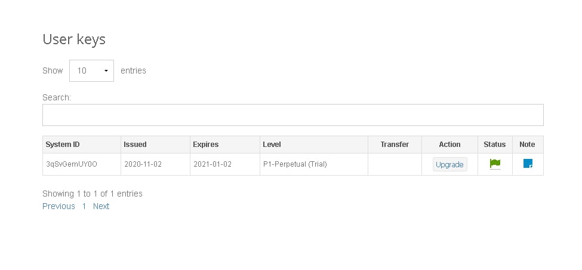This screenshot has width=582, height=270.
Task: Click the Upgrade button
Action: tap(450, 164)
